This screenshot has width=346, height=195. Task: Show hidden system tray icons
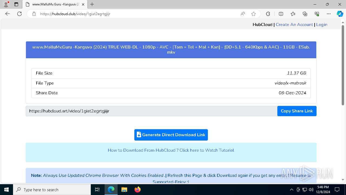coord(292,190)
